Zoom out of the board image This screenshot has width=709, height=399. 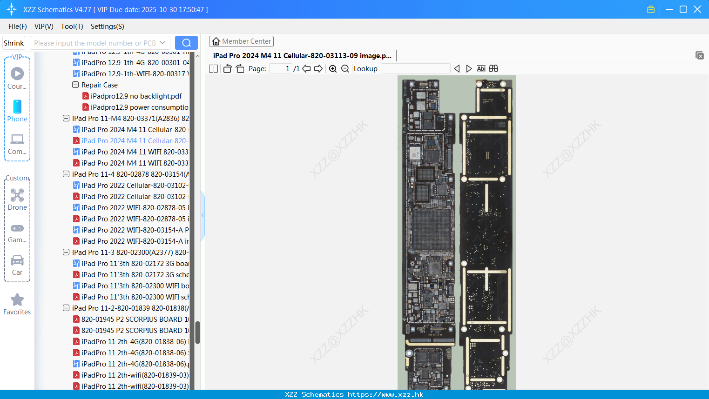[x=345, y=68]
